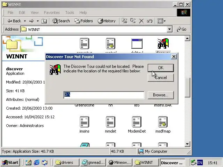Select the imsins.BAK item label
Viewport: 223px width, 167px height.
(163, 105)
